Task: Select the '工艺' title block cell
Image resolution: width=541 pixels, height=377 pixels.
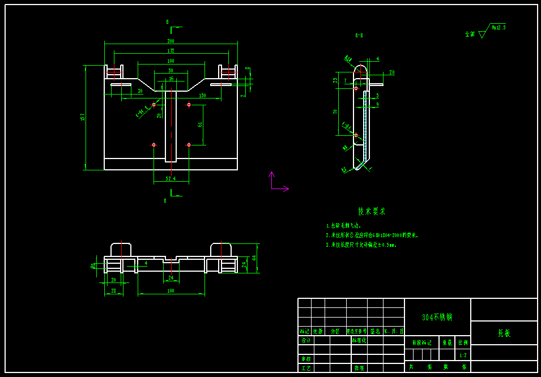Action: [306, 369]
